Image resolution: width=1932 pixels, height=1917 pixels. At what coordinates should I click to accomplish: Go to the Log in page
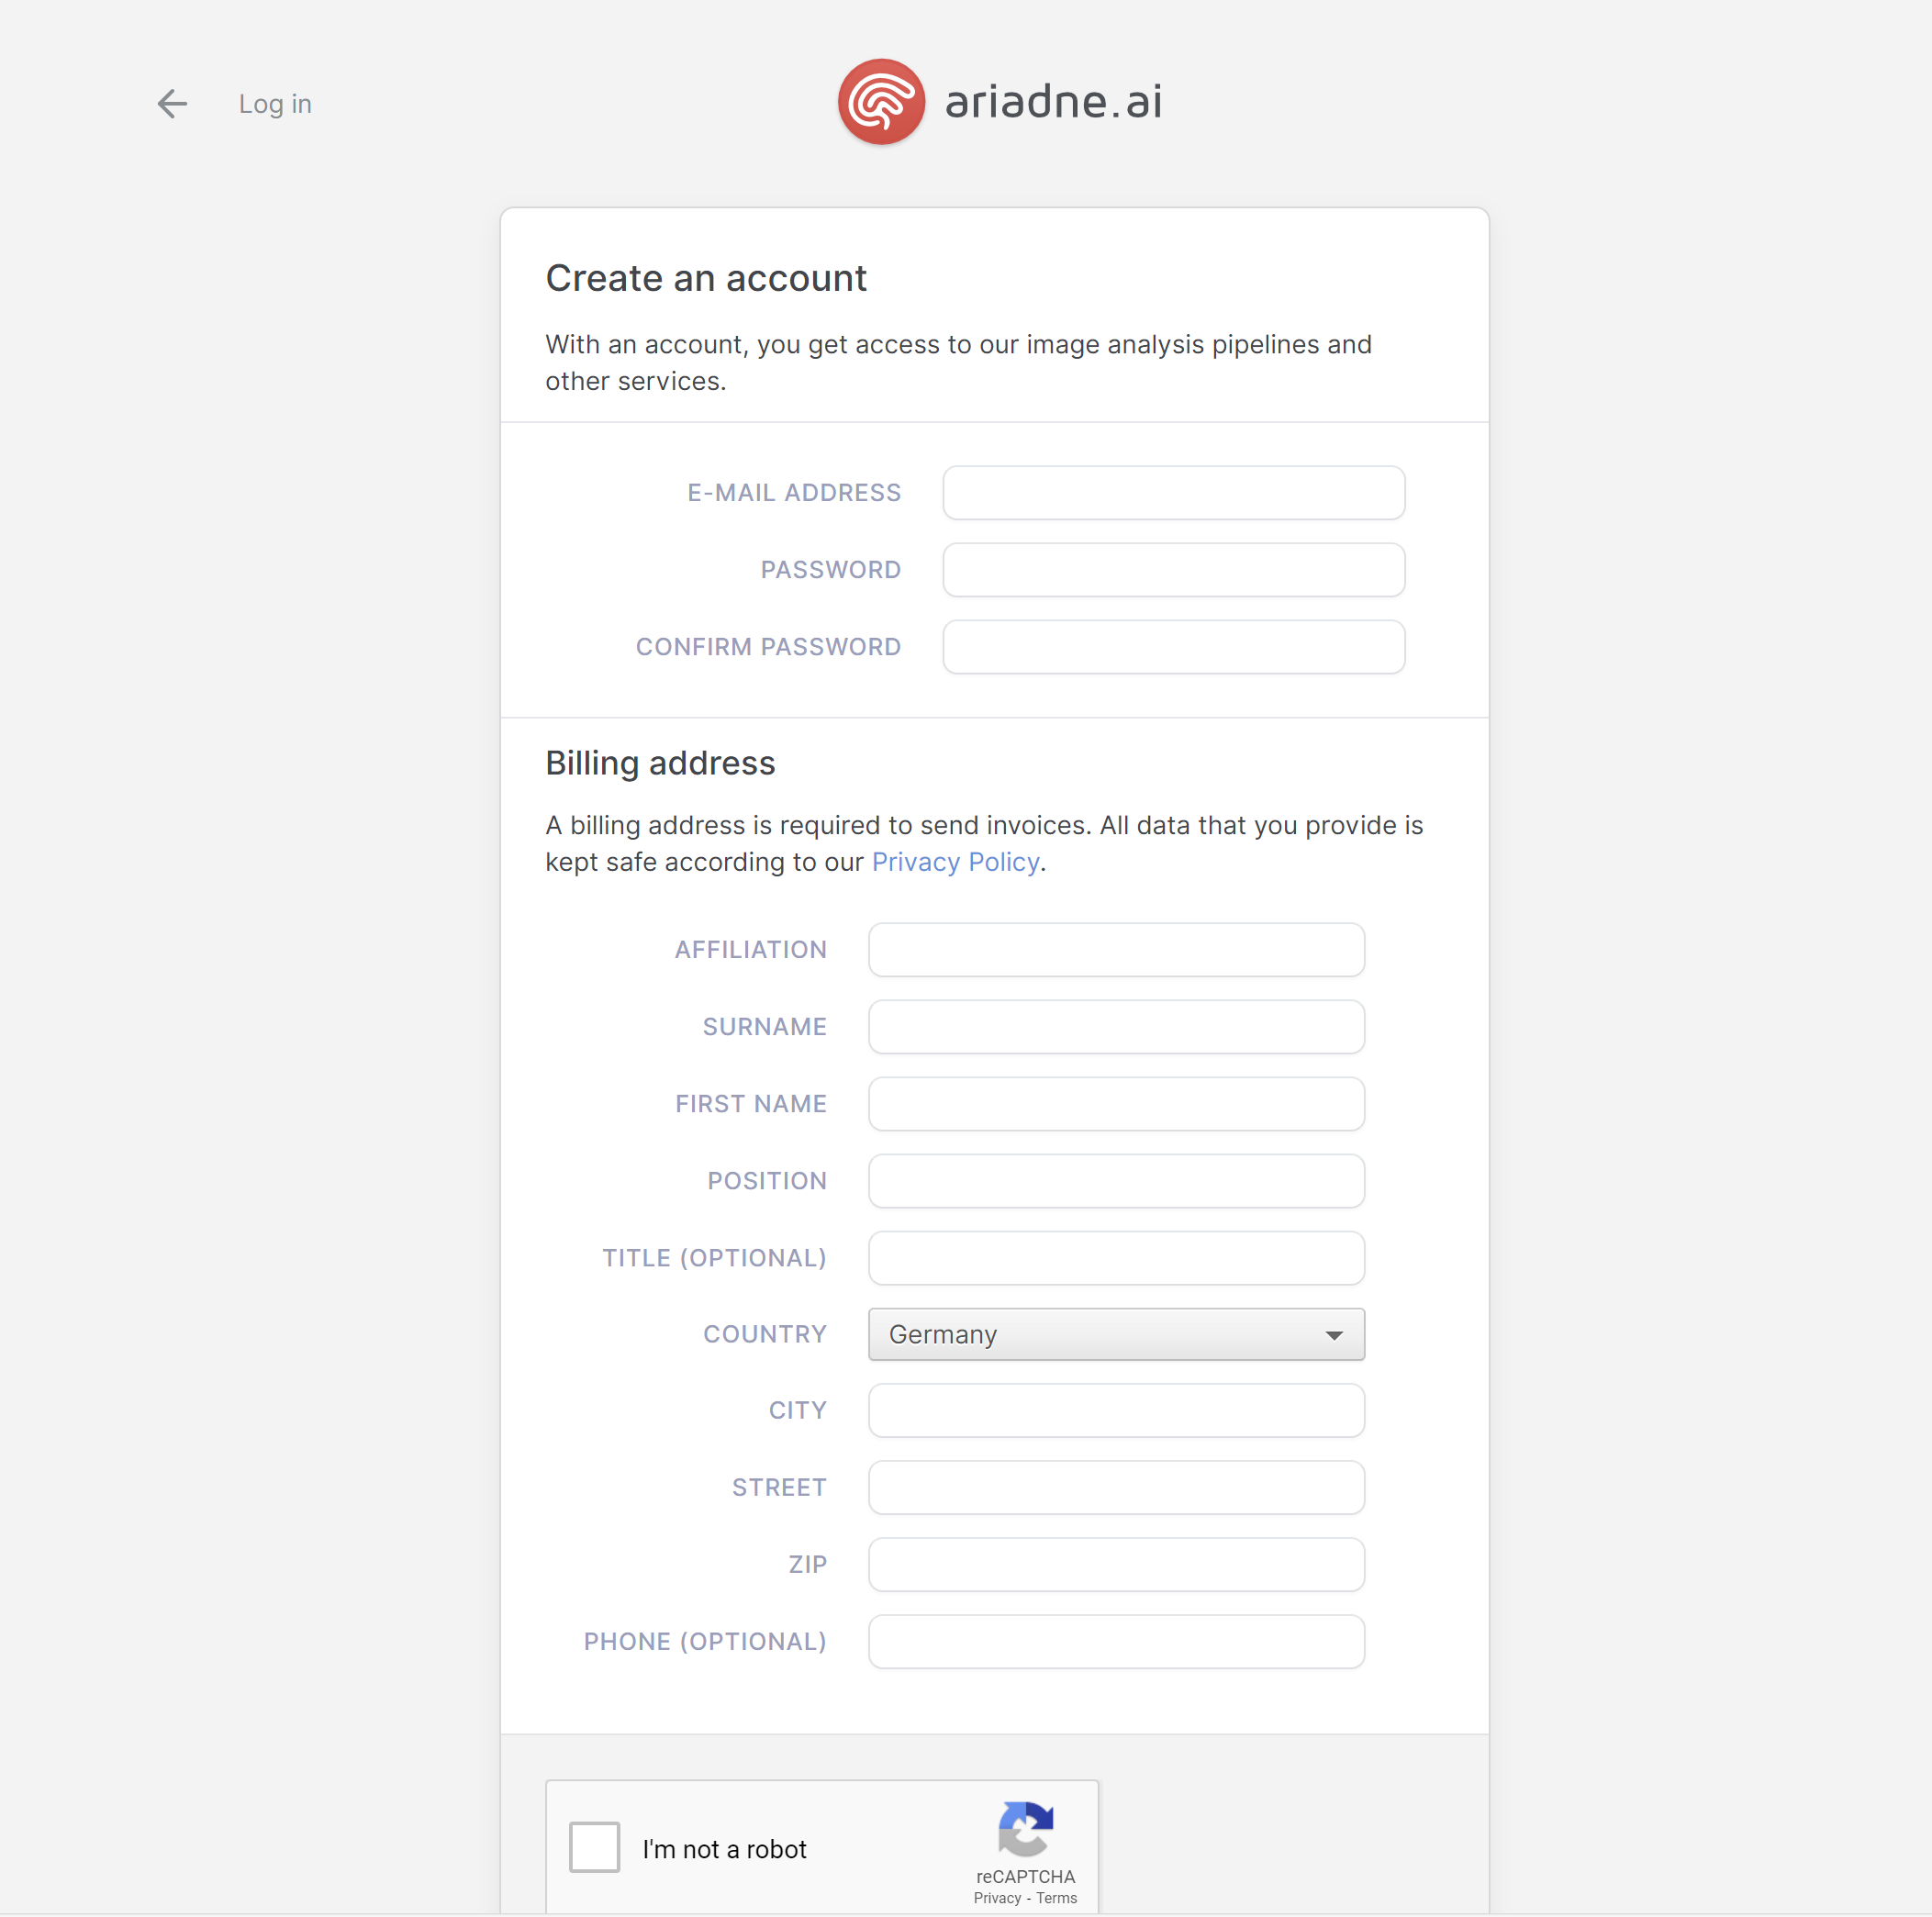(275, 104)
